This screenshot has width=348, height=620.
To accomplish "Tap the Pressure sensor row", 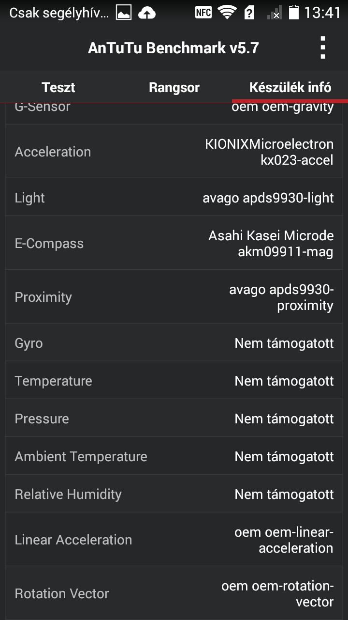I will (174, 418).
